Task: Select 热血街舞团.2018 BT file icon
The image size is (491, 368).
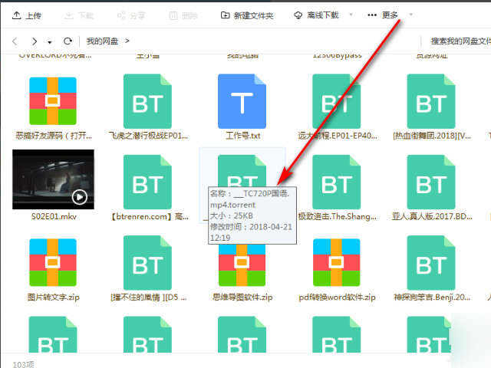Action: [x=431, y=101]
